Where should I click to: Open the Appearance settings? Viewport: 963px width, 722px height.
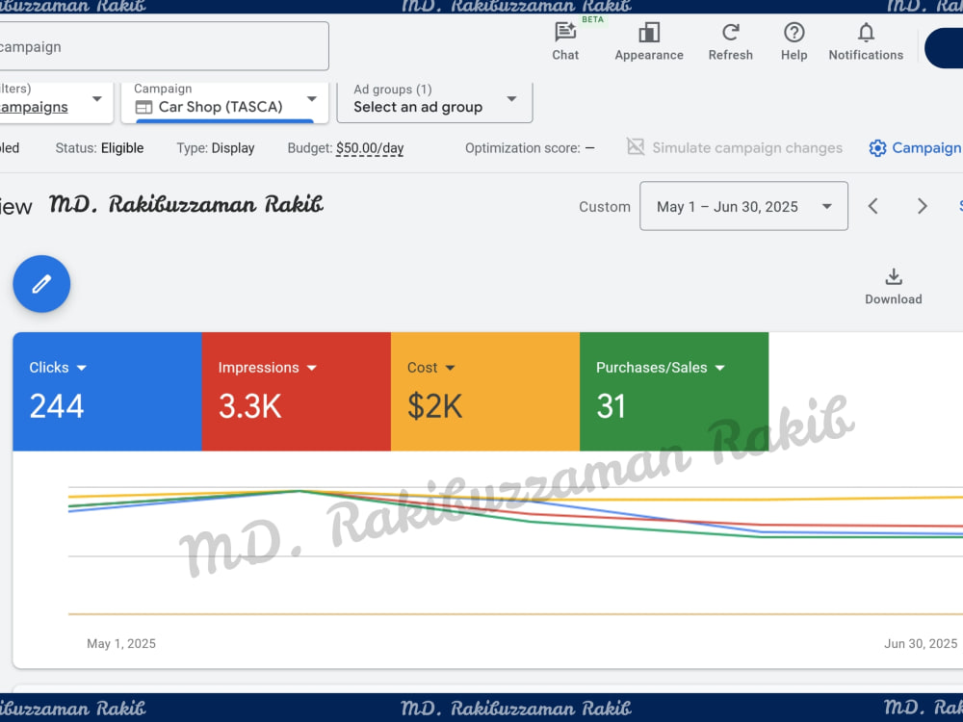click(x=648, y=41)
